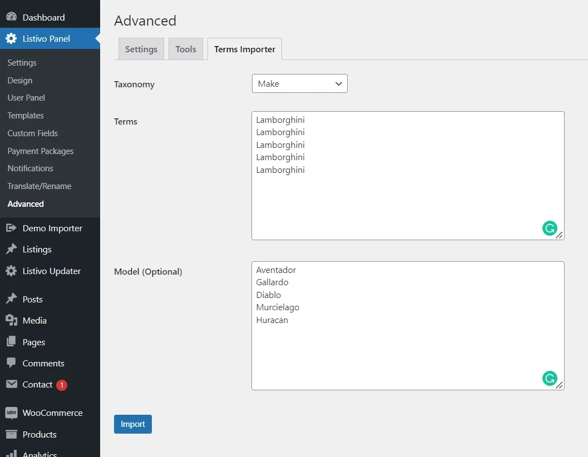Open the Design submenu link
Viewport: 588px width, 457px height.
[x=20, y=81]
